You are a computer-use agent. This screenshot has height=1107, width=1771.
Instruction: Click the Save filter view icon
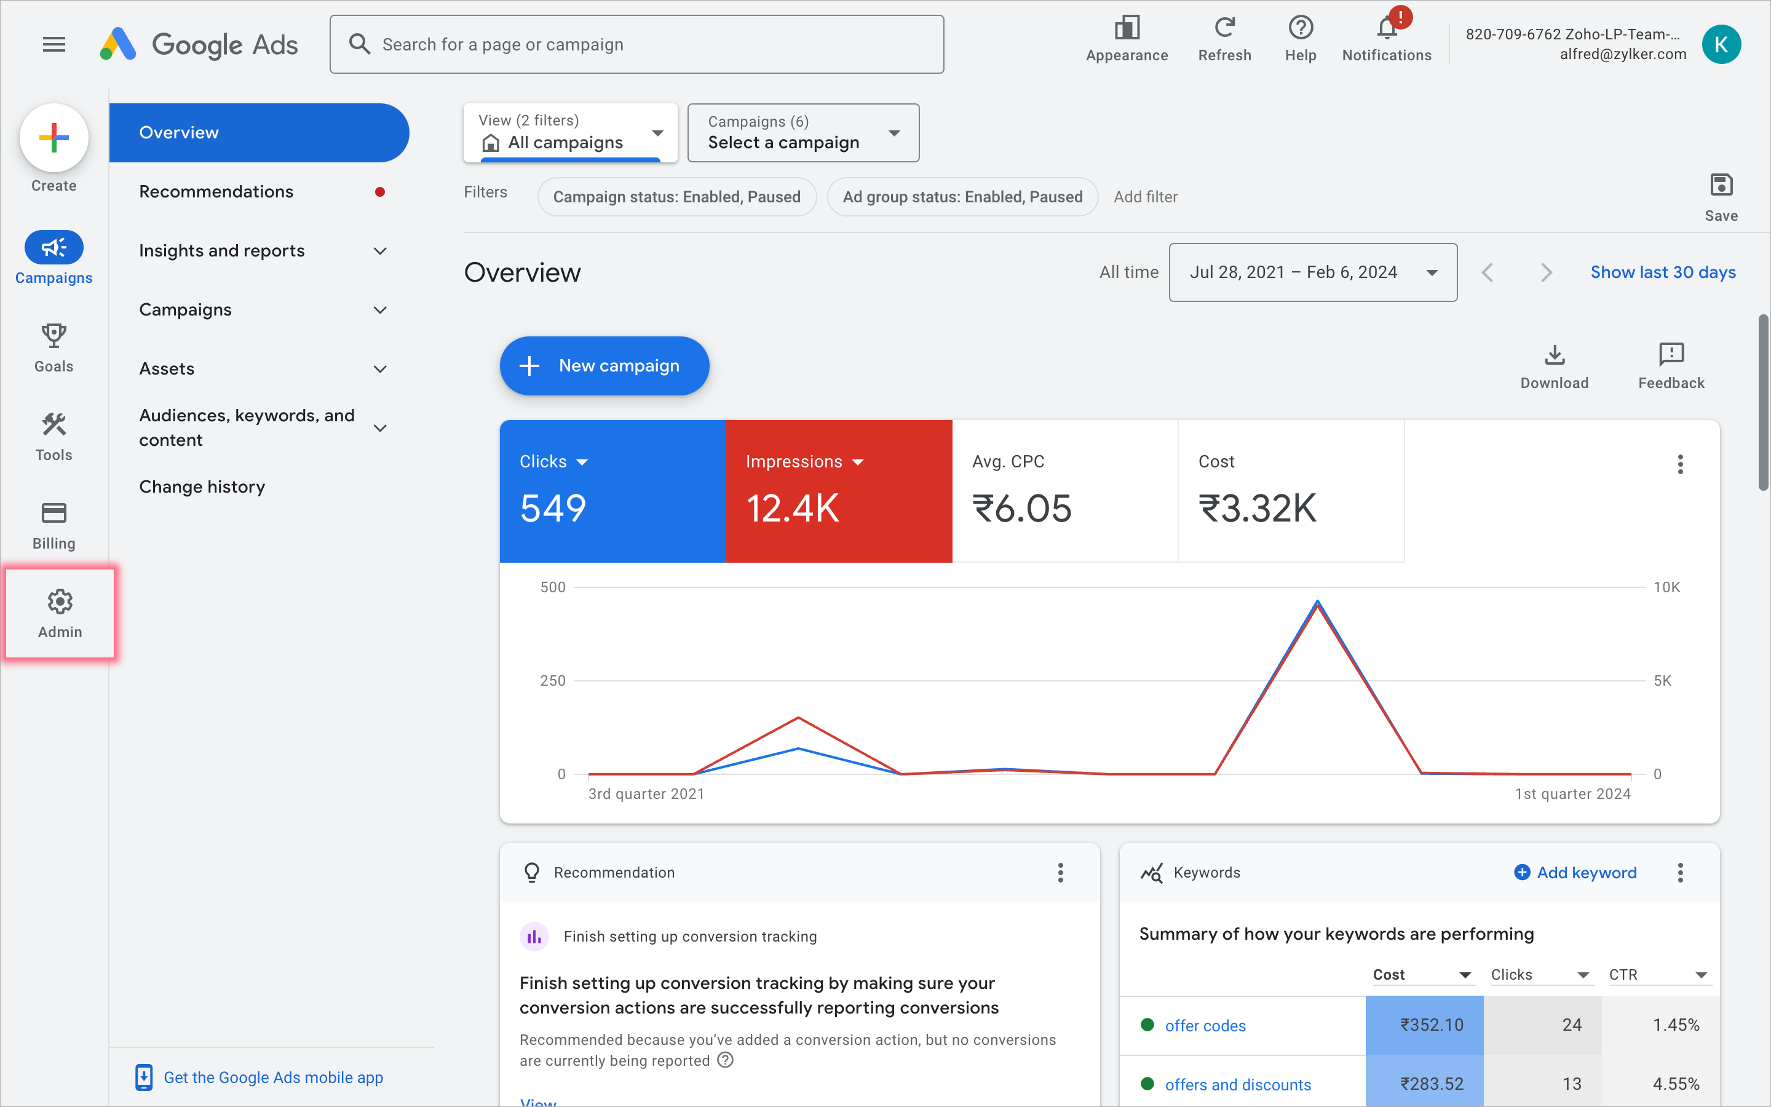click(x=1721, y=186)
